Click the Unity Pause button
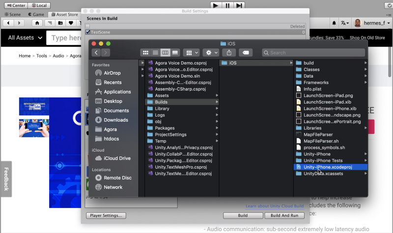Image resolution: width=393 pixels, height=233 pixels. 227,5
